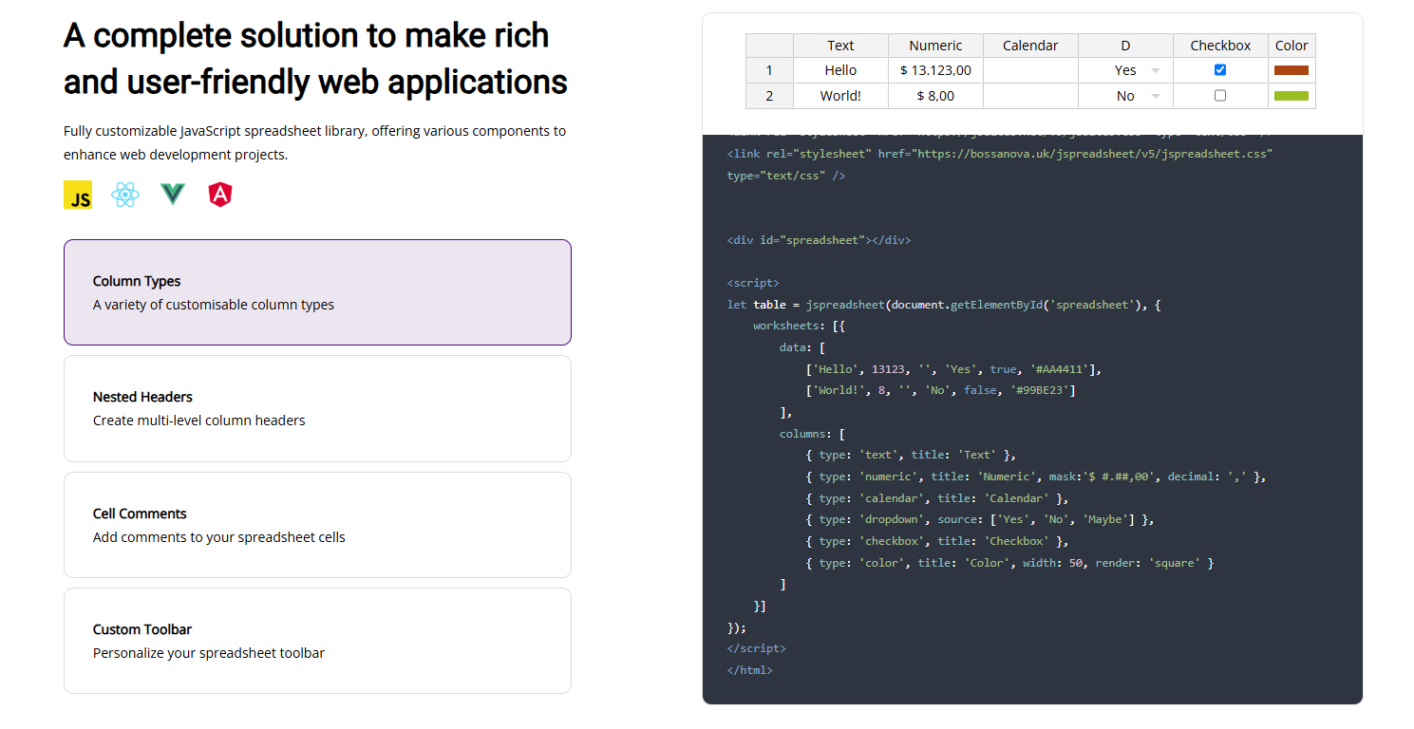Select the Cell Comments feature tab
Image resolution: width=1414 pixels, height=729 pixels.
tap(317, 525)
